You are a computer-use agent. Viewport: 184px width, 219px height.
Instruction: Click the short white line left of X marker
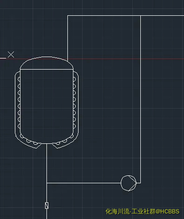[3, 58]
